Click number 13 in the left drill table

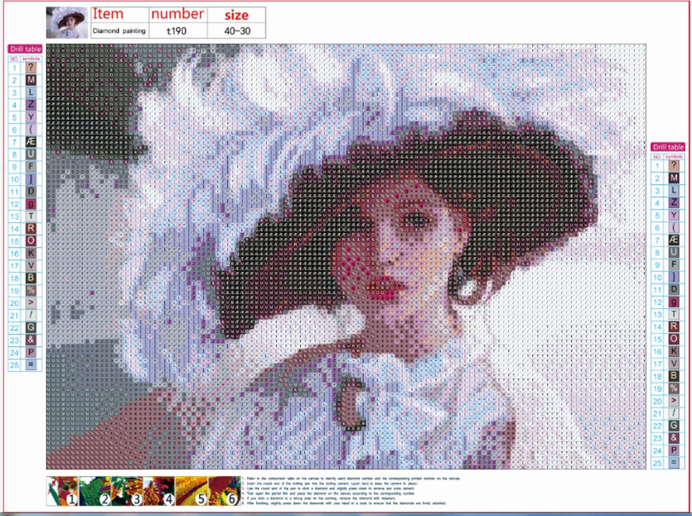pos(14,216)
